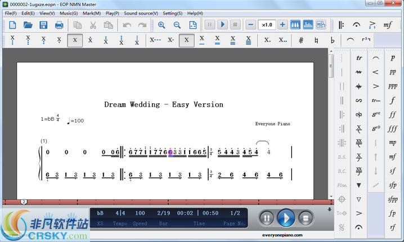Open the View(V) menu

click(x=47, y=13)
